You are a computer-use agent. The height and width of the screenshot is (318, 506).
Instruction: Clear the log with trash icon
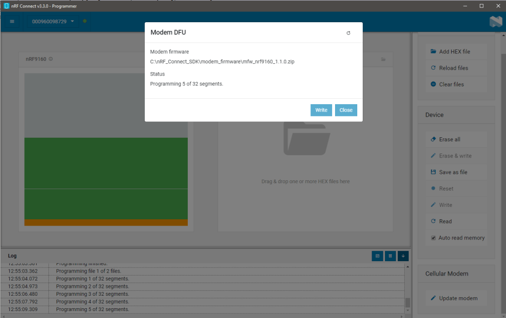pyautogui.click(x=390, y=256)
